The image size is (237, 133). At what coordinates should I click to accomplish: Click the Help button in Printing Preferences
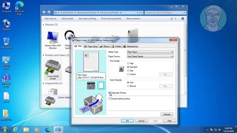[170, 121]
